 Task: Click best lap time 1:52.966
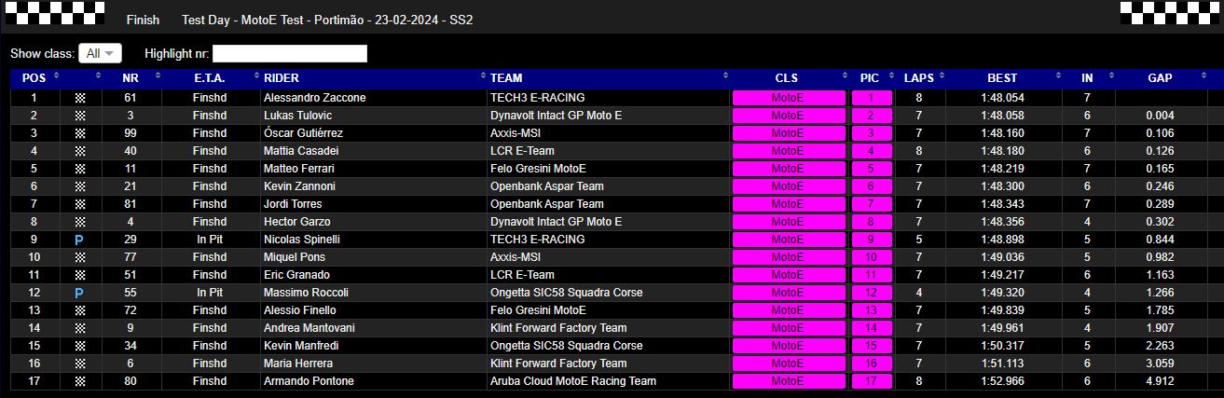[x=1003, y=381]
